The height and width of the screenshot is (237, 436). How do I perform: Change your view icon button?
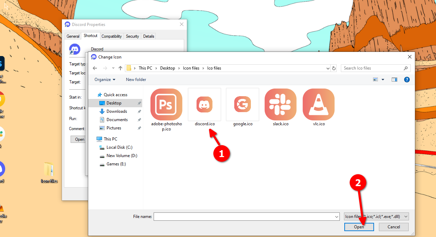click(375, 80)
